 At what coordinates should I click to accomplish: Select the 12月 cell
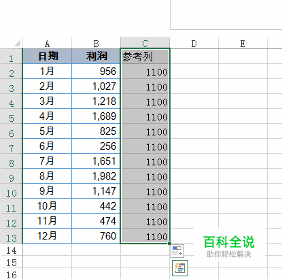48,236
